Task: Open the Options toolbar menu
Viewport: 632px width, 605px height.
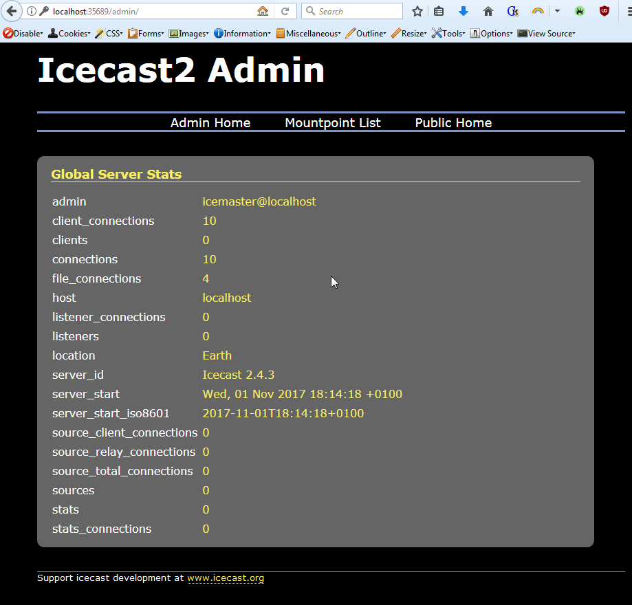Action: click(x=491, y=34)
